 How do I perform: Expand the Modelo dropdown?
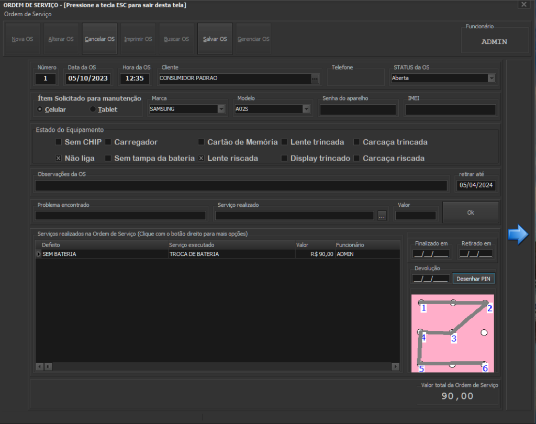pos(306,109)
